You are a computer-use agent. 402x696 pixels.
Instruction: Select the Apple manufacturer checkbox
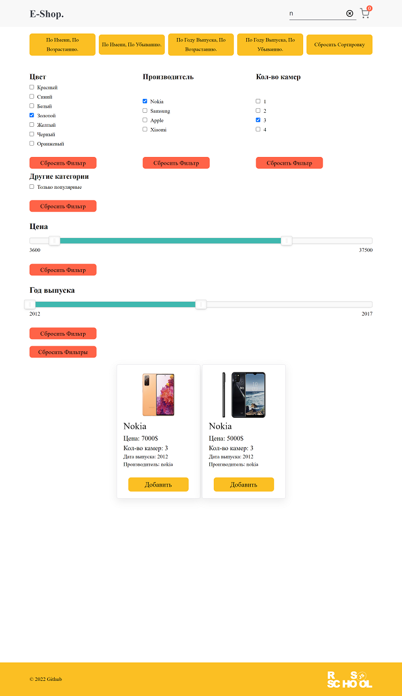(145, 120)
